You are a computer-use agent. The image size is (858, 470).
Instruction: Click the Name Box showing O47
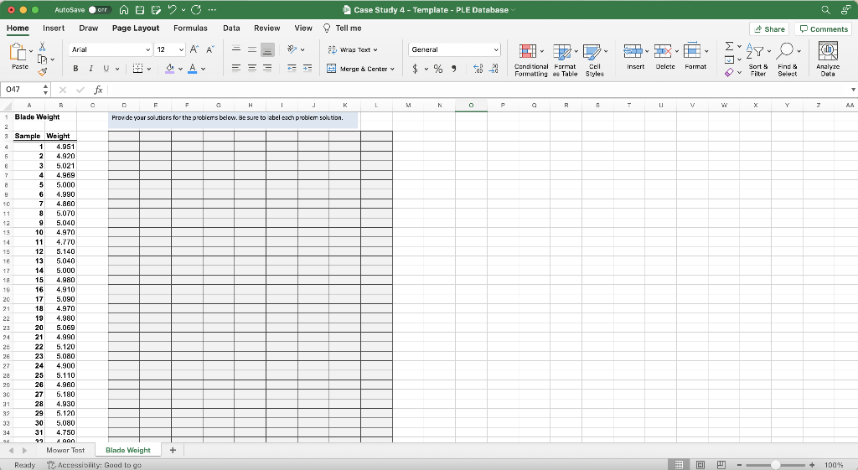22,89
